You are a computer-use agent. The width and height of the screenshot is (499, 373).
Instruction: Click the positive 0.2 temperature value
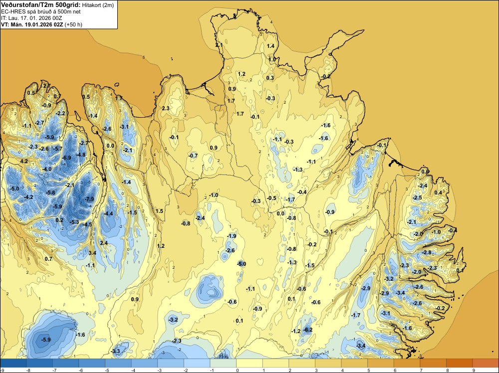pos(59,220)
